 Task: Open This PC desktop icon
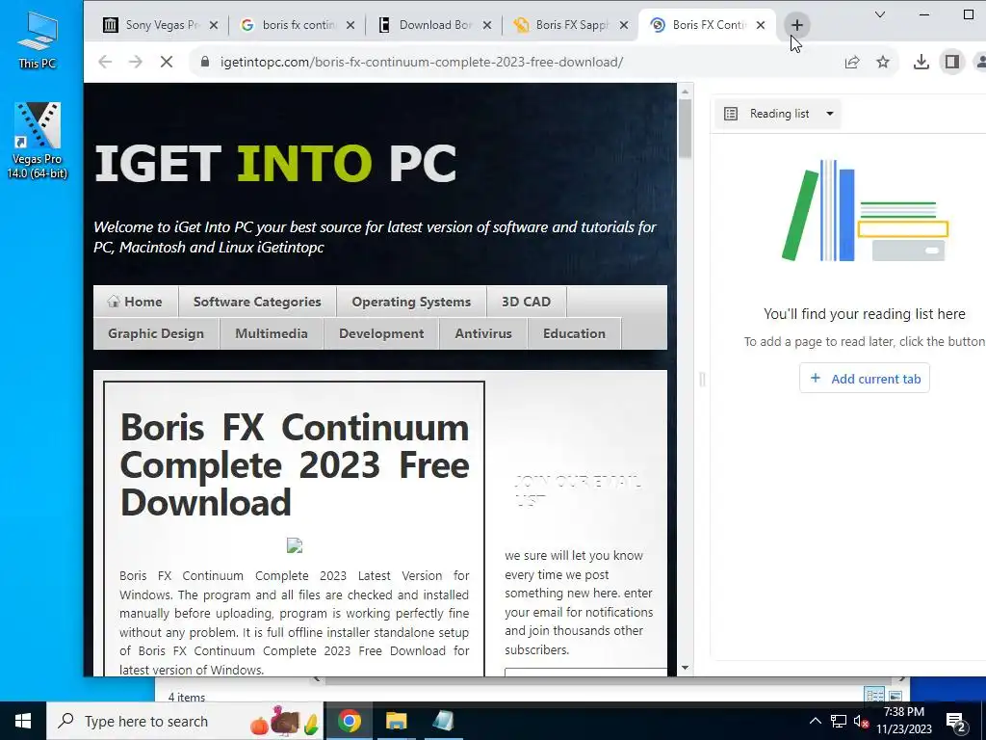pos(38,39)
